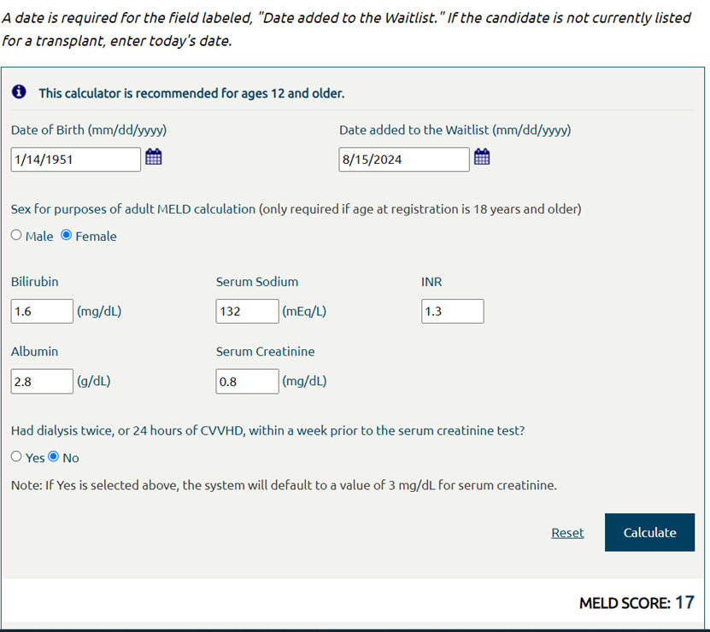Click the ages 12 and older notice text
This screenshot has height=632, width=710.
click(191, 93)
